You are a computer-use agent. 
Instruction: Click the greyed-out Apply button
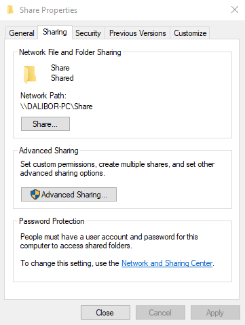[215, 313]
